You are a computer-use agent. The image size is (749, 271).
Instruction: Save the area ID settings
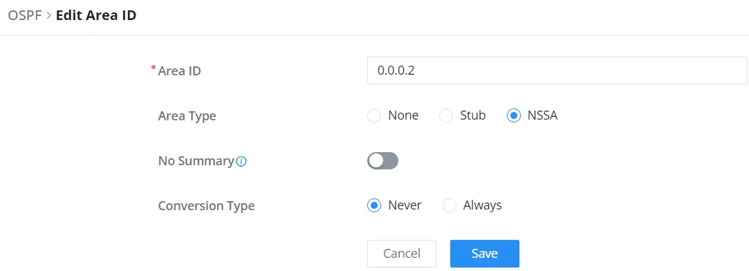tap(484, 253)
